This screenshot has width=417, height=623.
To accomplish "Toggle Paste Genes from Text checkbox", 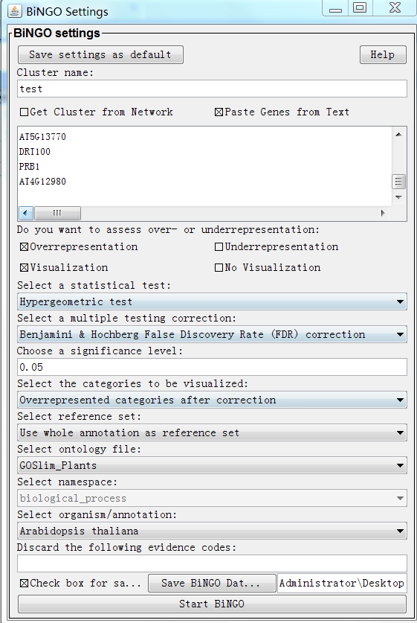I will pos(219,112).
